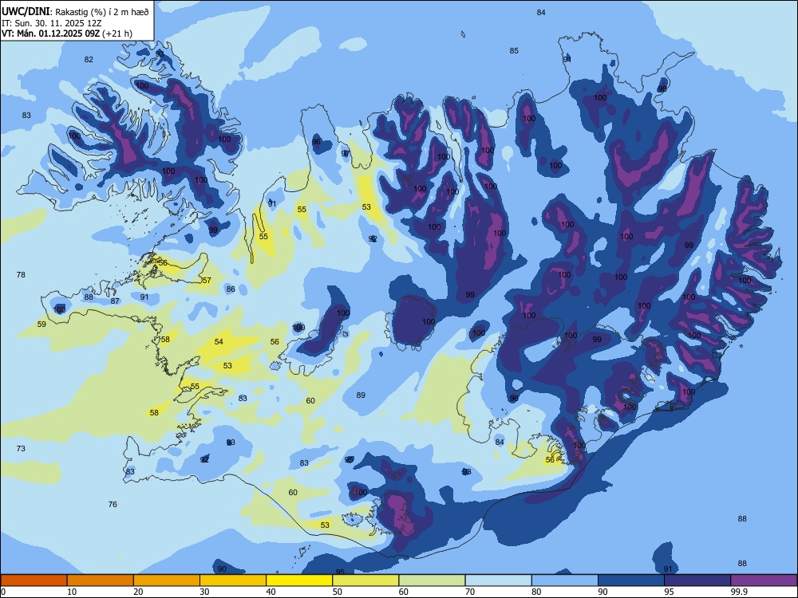Click the humidity value '54' in the west
Image resolution: width=798 pixels, height=598 pixels.
219,342
